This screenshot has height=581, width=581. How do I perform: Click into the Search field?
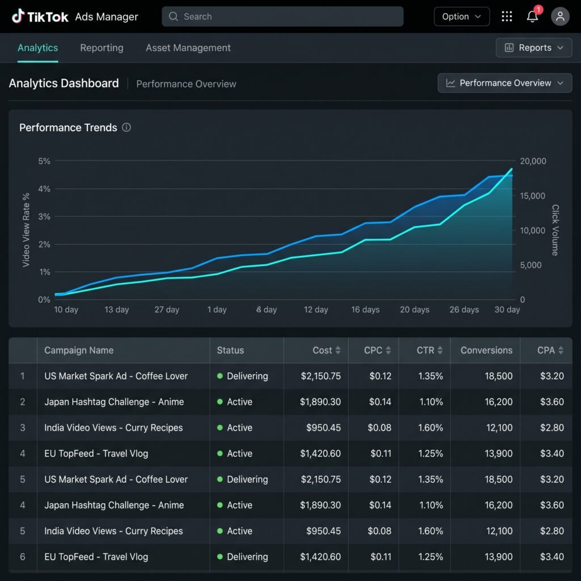coord(283,16)
